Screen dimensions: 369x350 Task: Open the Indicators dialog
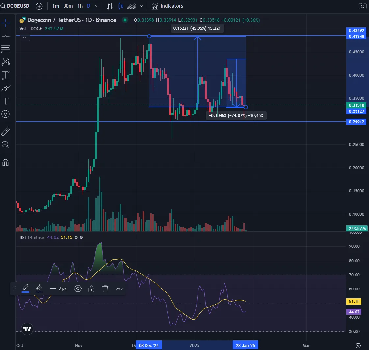click(167, 6)
